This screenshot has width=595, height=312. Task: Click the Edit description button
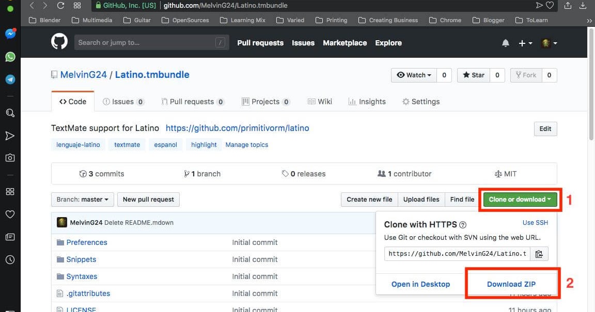pos(545,129)
